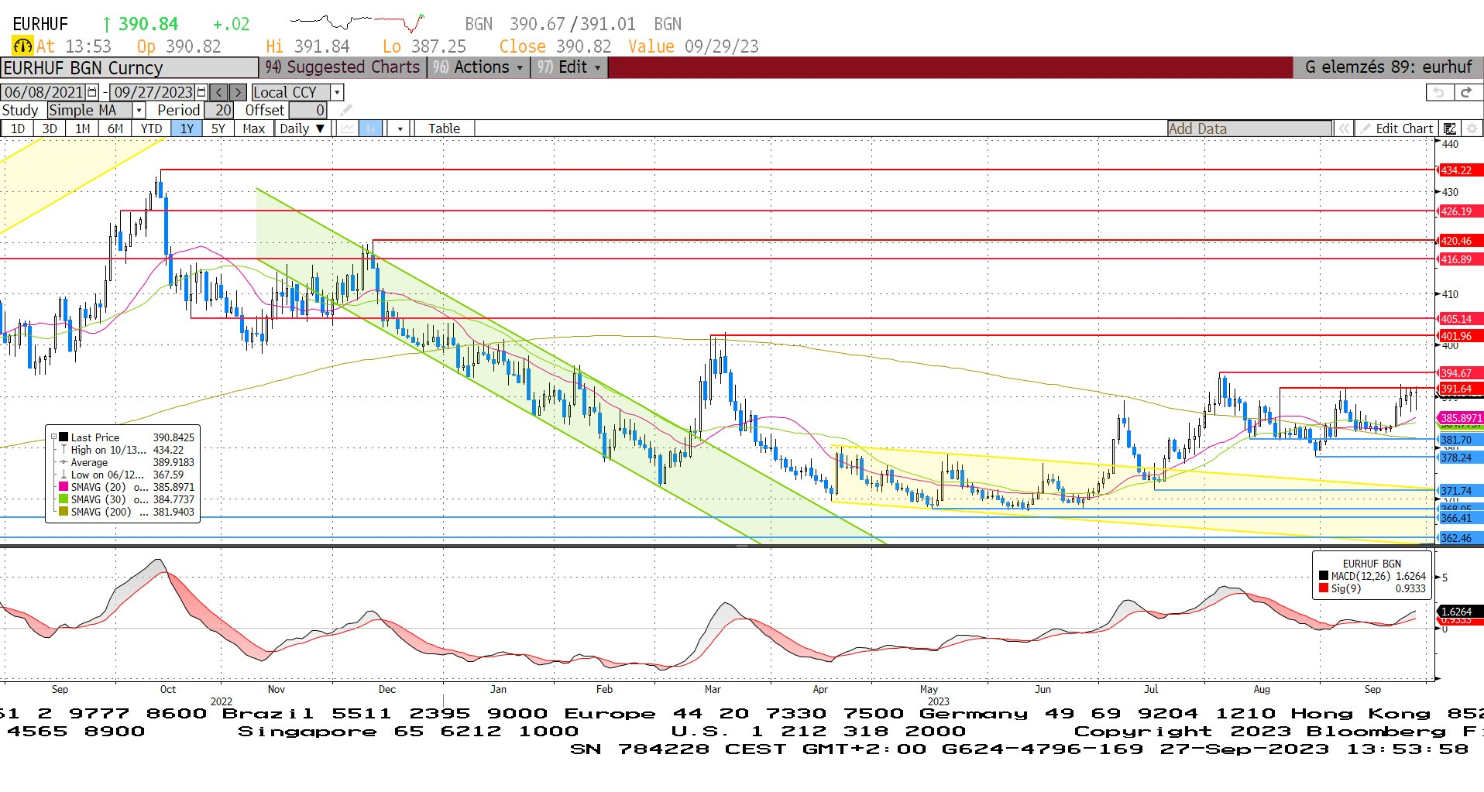Click the 434.22 resistance price label
1484x792 pixels.
point(1460,170)
